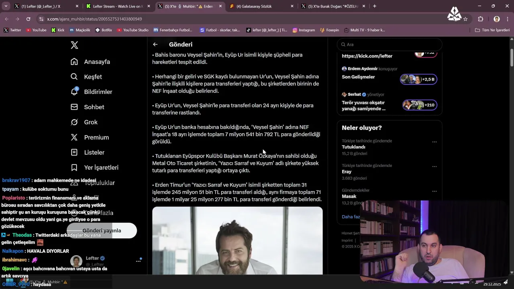Open Premium X icon in sidebar
The image size is (514, 289).
coord(74,137)
